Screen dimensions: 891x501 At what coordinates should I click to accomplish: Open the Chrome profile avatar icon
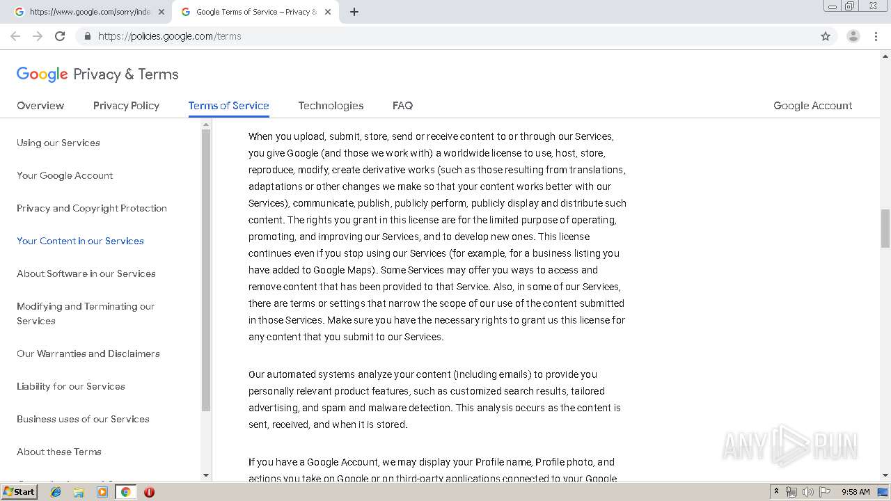(x=853, y=36)
